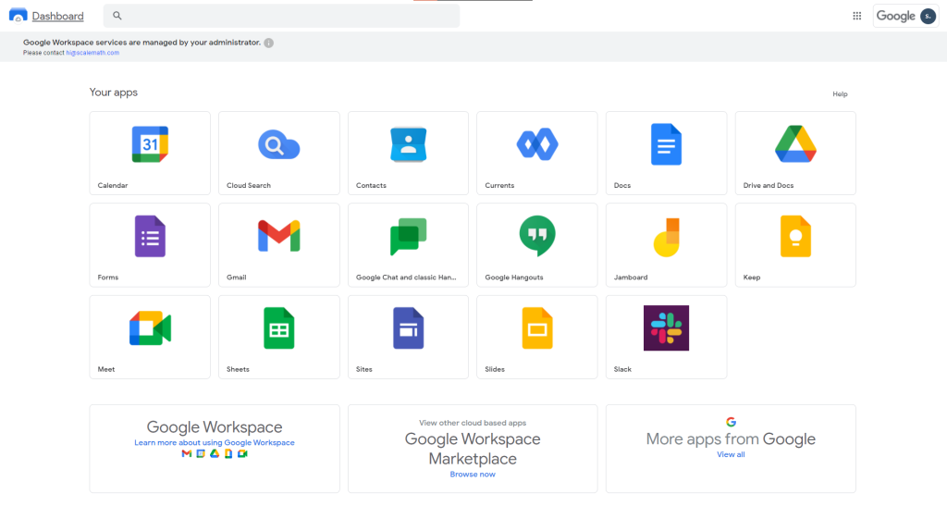
Task: Open the Keep app icon
Action: click(x=795, y=236)
